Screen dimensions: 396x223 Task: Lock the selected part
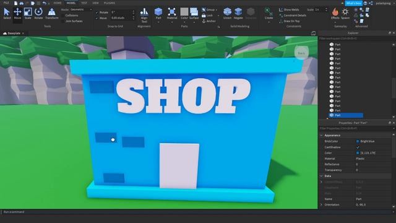click(x=207, y=15)
